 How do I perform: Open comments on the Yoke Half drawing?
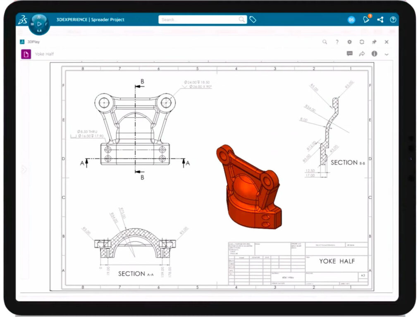[349, 54]
